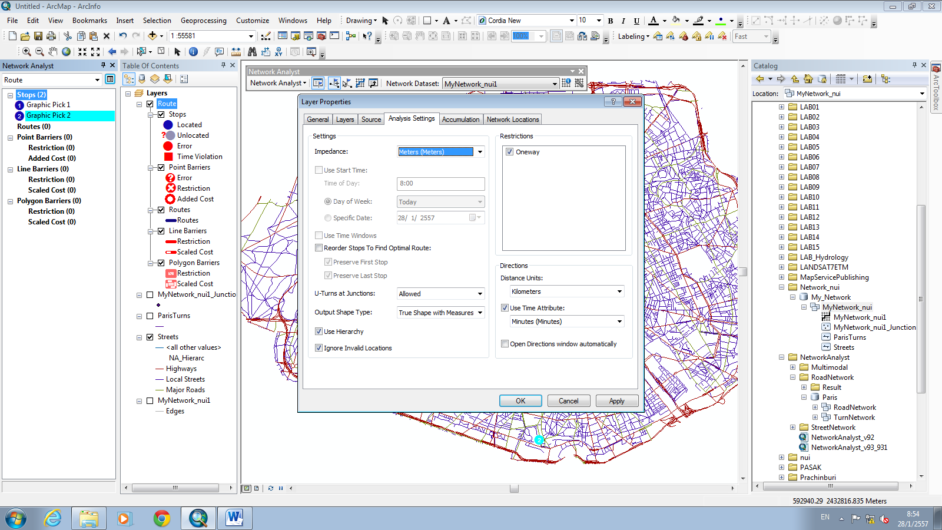The width and height of the screenshot is (942, 530).
Task: Enable Reorder Stops To Find Optimal Route
Action: coord(319,248)
